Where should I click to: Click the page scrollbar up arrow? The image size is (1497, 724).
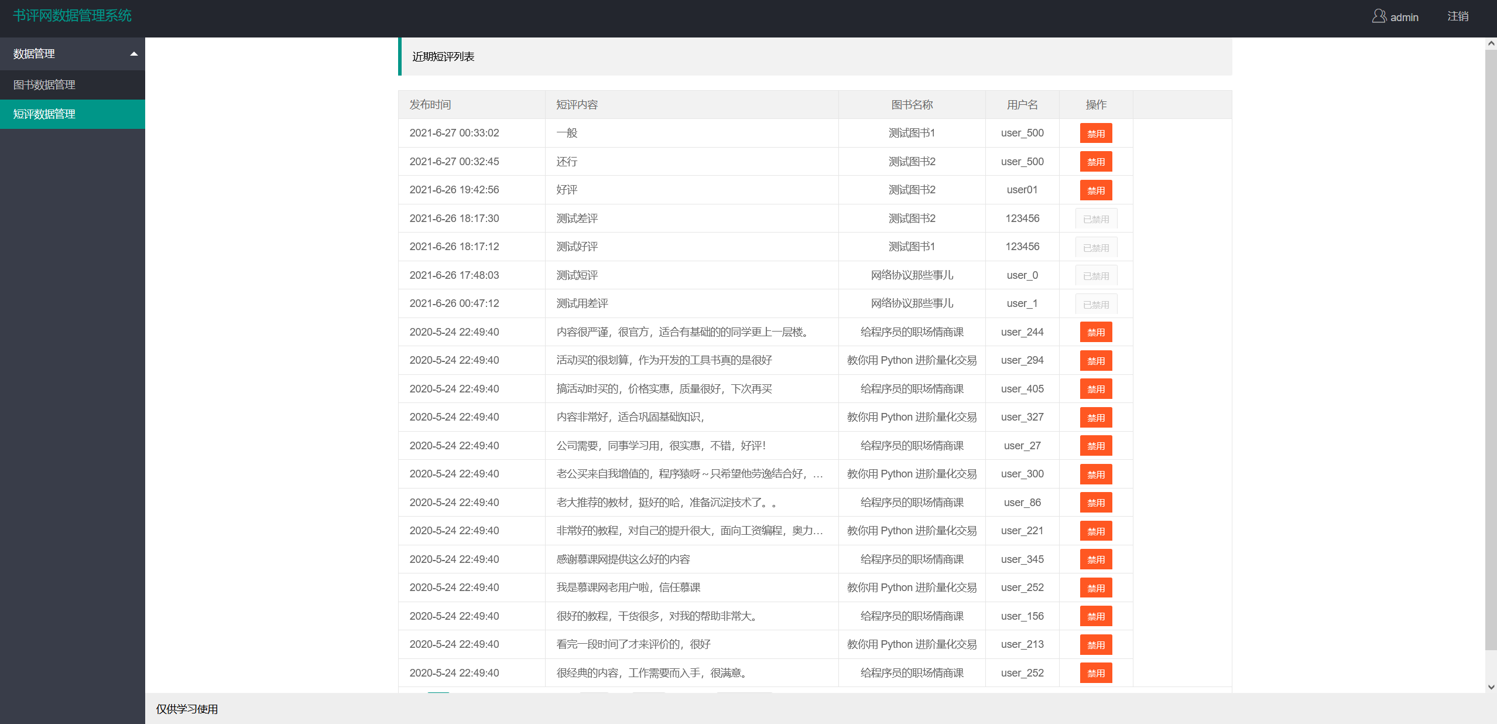point(1491,43)
